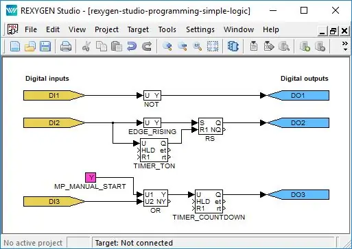This screenshot has width=352, height=249.
Task: Click the fit-to-window zoom icon
Action: click(x=213, y=47)
